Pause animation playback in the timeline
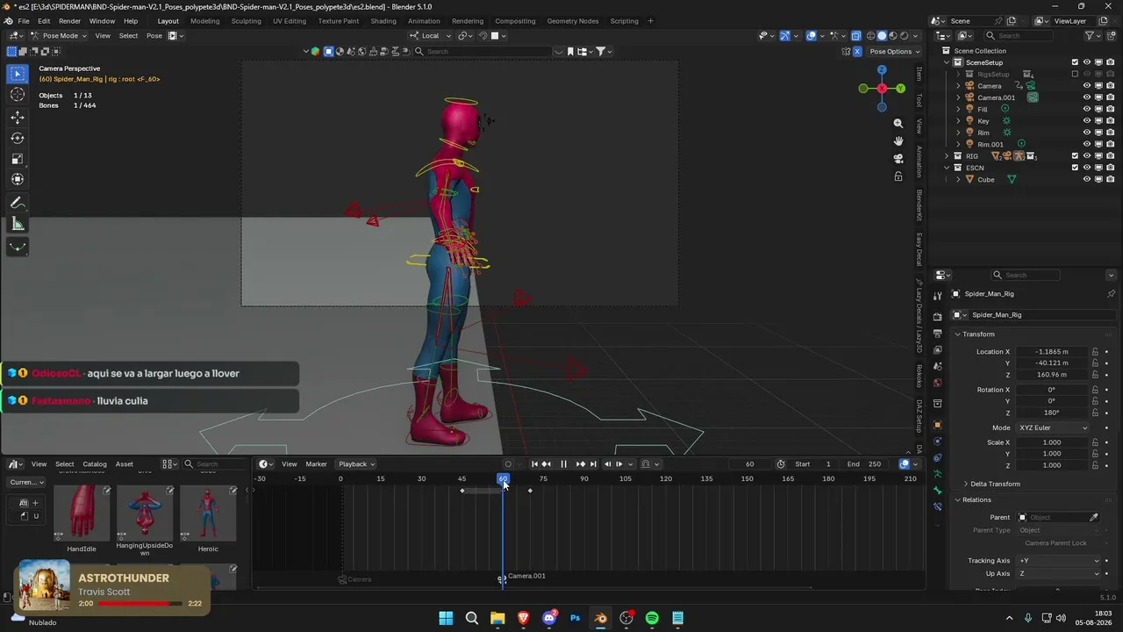 [x=563, y=464]
